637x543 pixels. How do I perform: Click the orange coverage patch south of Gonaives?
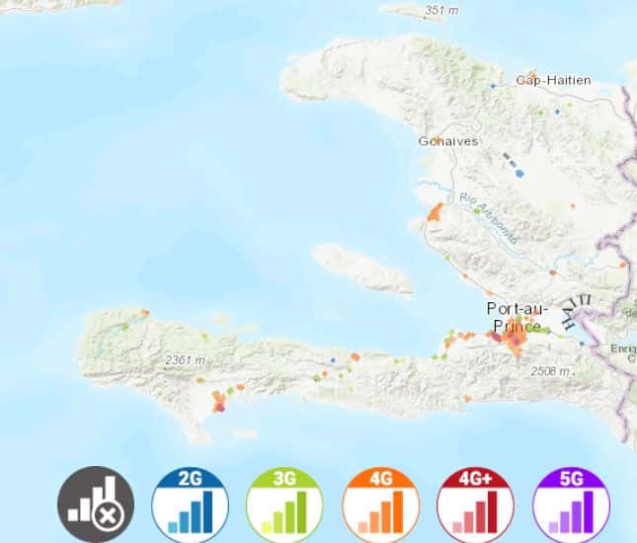[434, 211]
